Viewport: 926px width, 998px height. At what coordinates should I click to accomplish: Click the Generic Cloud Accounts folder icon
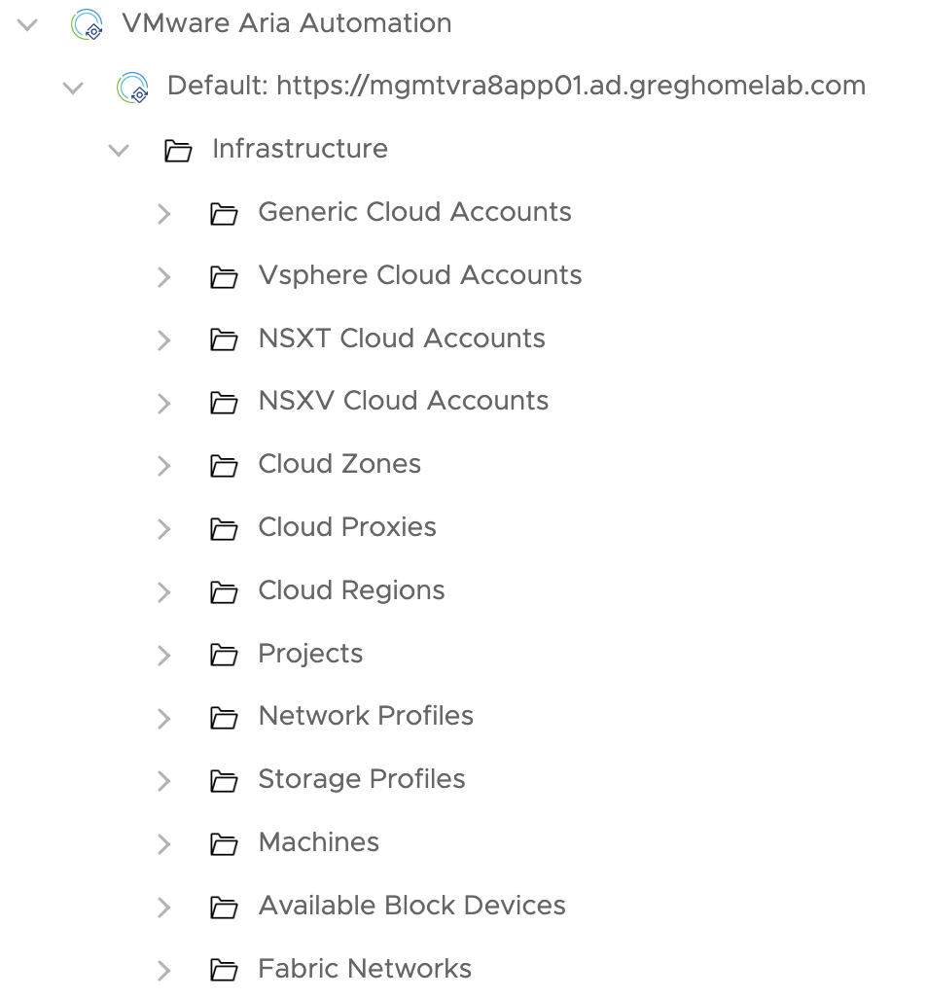(224, 214)
